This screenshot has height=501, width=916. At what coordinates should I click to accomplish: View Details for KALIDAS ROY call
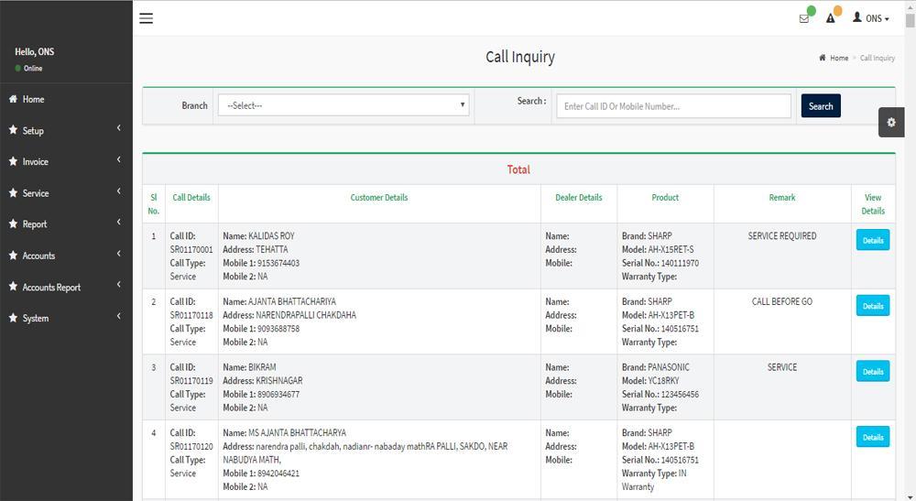[873, 240]
